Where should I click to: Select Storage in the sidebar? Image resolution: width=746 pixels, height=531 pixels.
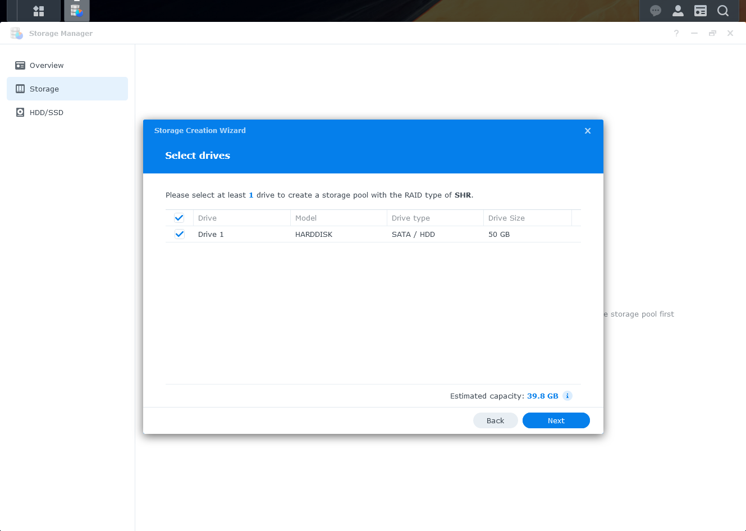(44, 89)
